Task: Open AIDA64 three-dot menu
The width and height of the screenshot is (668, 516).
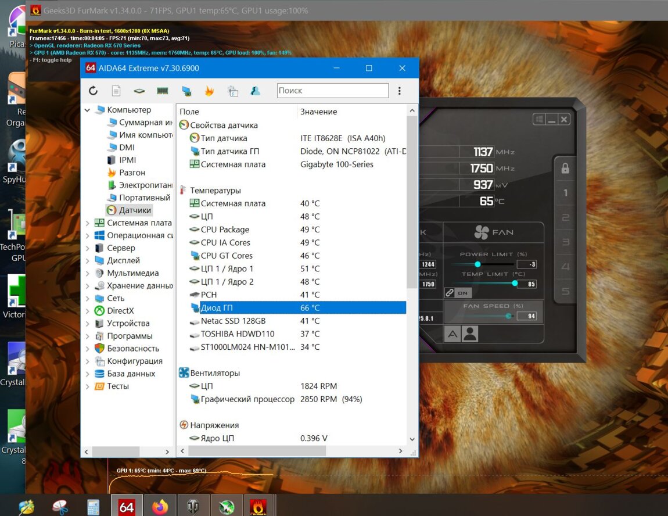Action: coord(400,91)
